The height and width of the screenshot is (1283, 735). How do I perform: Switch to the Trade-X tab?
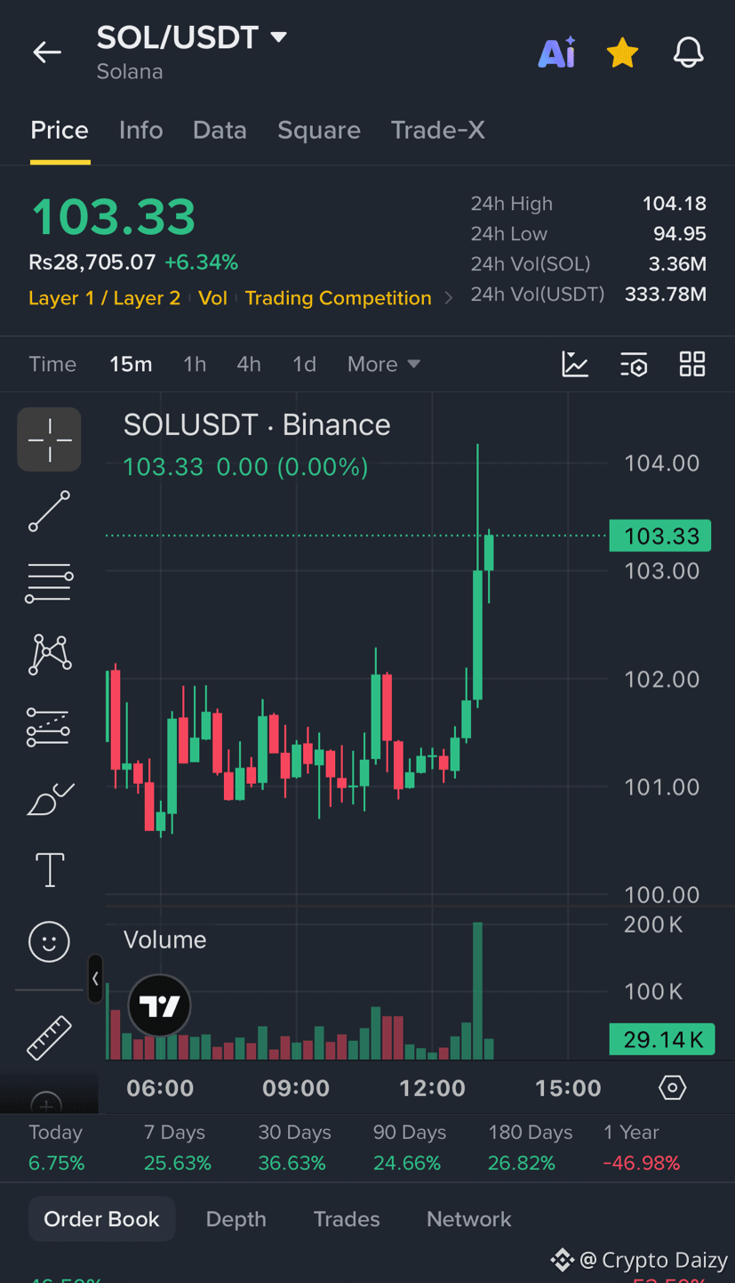(438, 131)
